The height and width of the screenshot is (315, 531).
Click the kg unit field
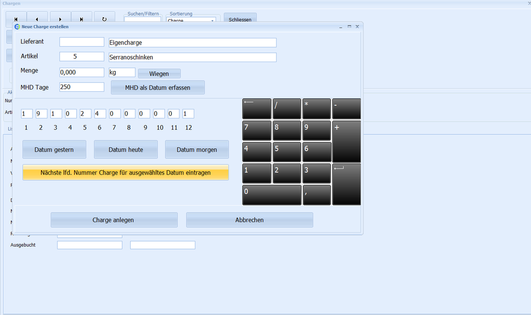122,73
